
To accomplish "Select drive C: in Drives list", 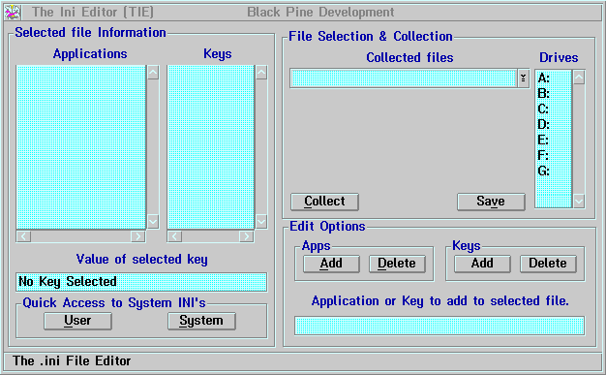I will tap(553, 109).
